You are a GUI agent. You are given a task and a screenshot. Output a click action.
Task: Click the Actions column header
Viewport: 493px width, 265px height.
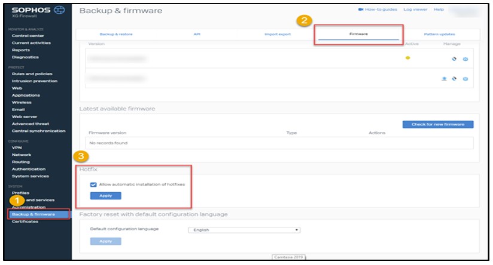[377, 133]
